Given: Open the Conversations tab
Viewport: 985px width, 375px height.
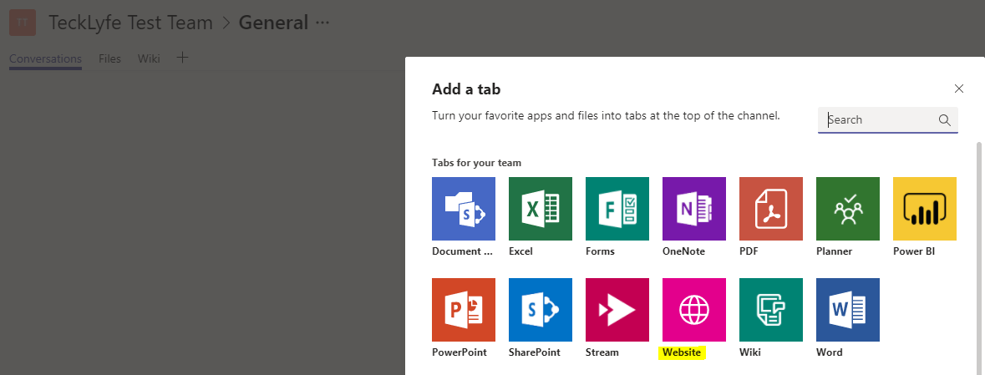Looking at the screenshot, I should [45, 58].
